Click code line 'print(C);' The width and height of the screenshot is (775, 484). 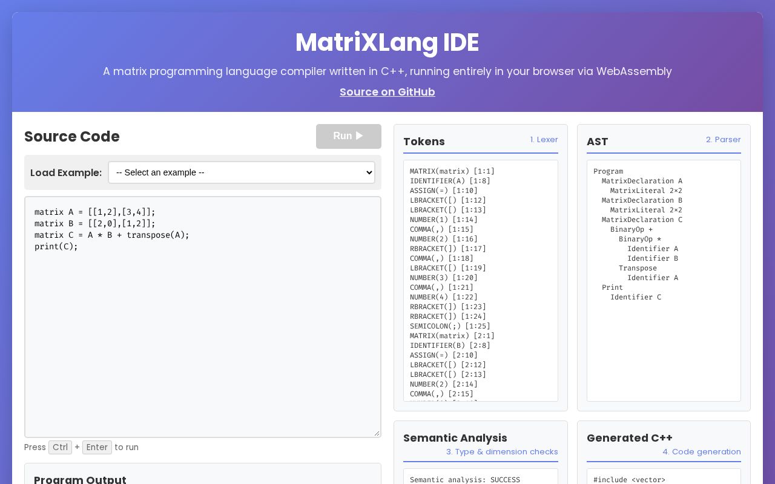coord(56,246)
